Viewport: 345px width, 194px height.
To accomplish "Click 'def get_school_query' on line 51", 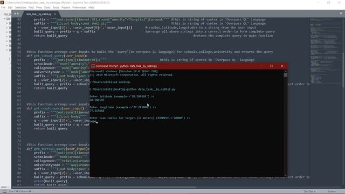I will (x=57, y=56).
